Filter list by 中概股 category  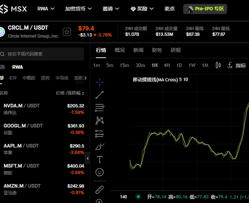[29, 78]
